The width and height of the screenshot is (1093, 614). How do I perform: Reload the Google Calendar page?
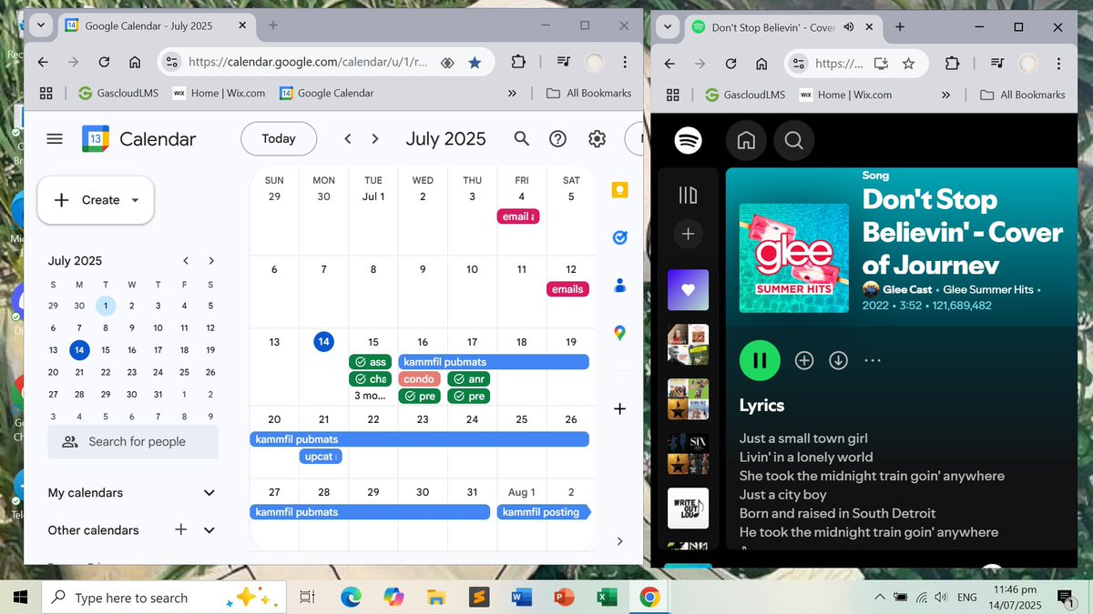pos(104,63)
